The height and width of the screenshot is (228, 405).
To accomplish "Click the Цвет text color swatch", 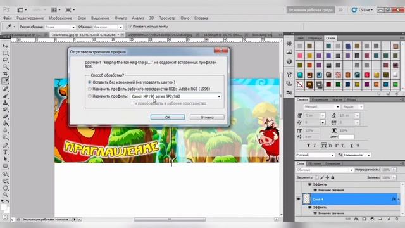I will (346, 137).
